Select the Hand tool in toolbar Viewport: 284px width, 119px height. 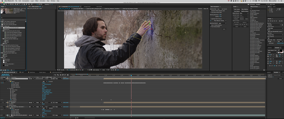pyautogui.click(x=4, y=4)
